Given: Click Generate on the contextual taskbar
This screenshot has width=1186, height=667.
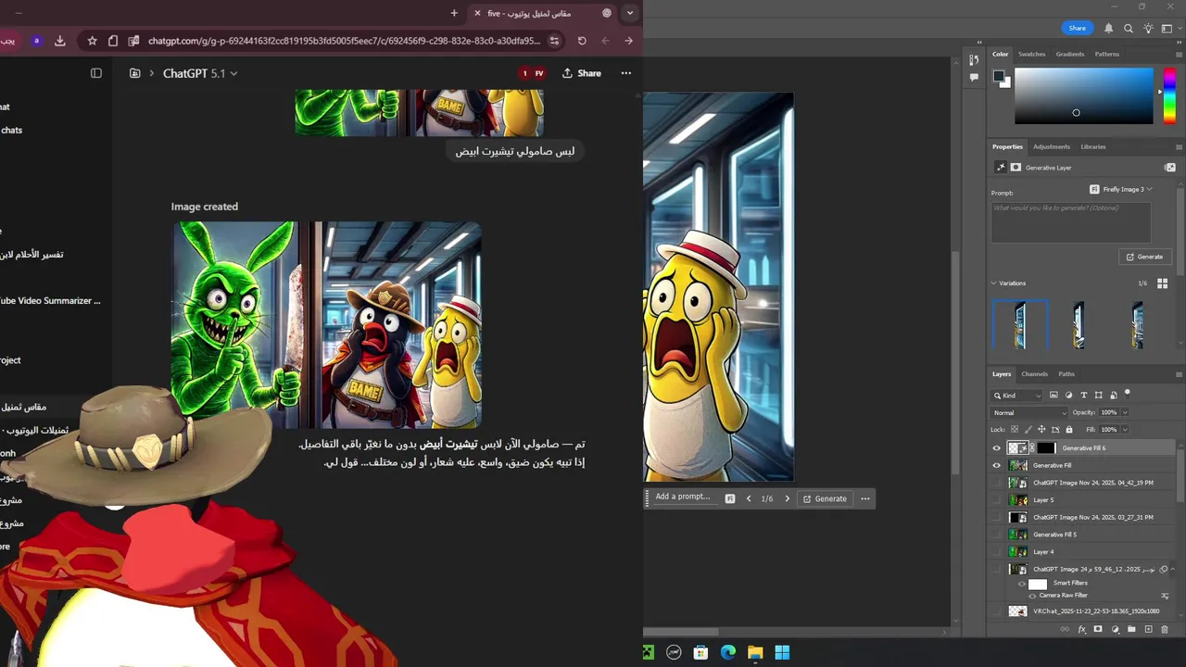Looking at the screenshot, I should [825, 499].
